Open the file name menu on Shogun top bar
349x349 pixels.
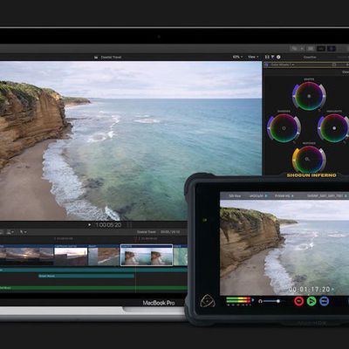coord(326,196)
